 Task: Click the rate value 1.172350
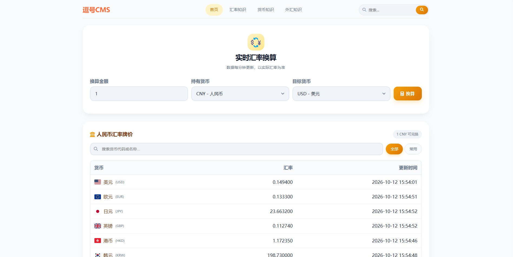tap(283, 241)
